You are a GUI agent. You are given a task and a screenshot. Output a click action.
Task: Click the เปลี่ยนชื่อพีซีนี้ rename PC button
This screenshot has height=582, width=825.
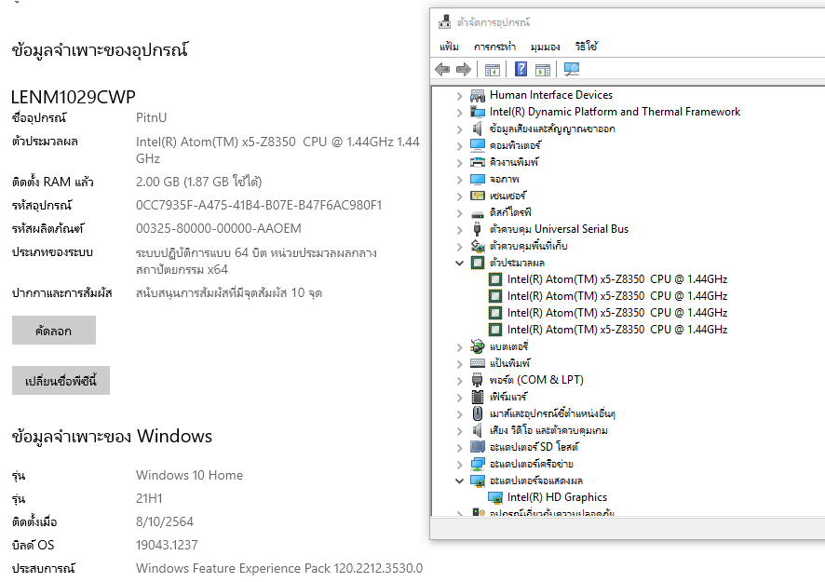tap(61, 381)
